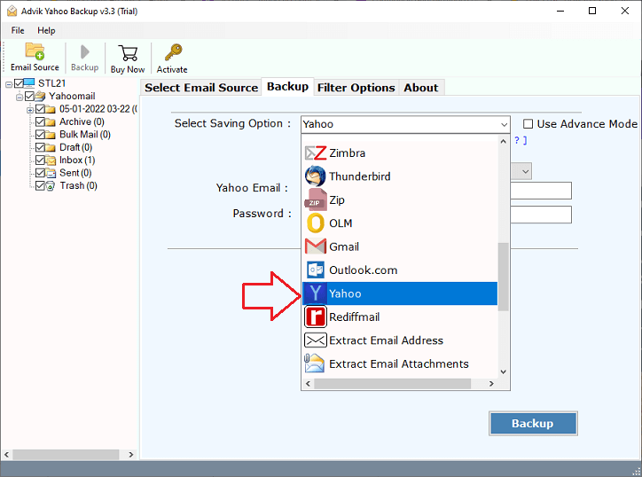Expand the 05-01-2022 03-22 folder node
Image resolution: width=642 pixels, height=477 pixels.
pyautogui.click(x=30, y=110)
